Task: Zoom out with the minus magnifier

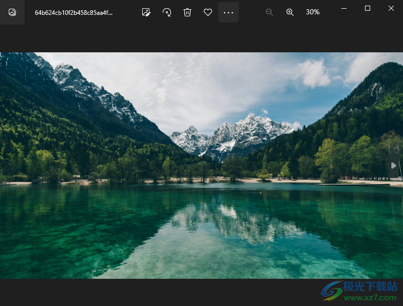Action: tap(270, 12)
